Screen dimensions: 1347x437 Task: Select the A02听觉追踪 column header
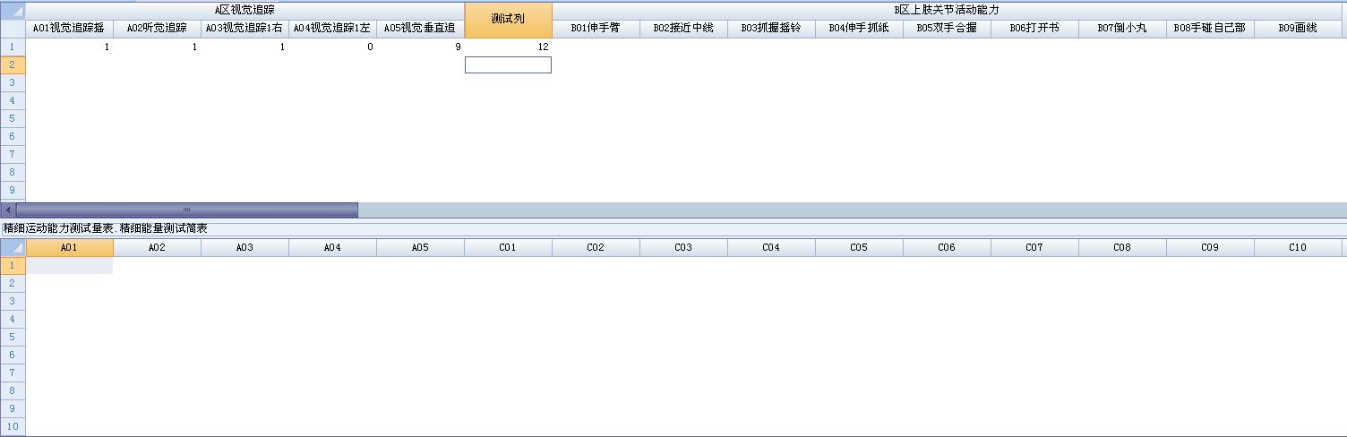[x=157, y=29]
